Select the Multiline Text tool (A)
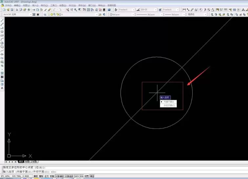The image size is (248, 179). tap(2, 88)
